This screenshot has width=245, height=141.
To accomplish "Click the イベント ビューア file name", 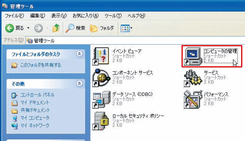I will point(127,51).
